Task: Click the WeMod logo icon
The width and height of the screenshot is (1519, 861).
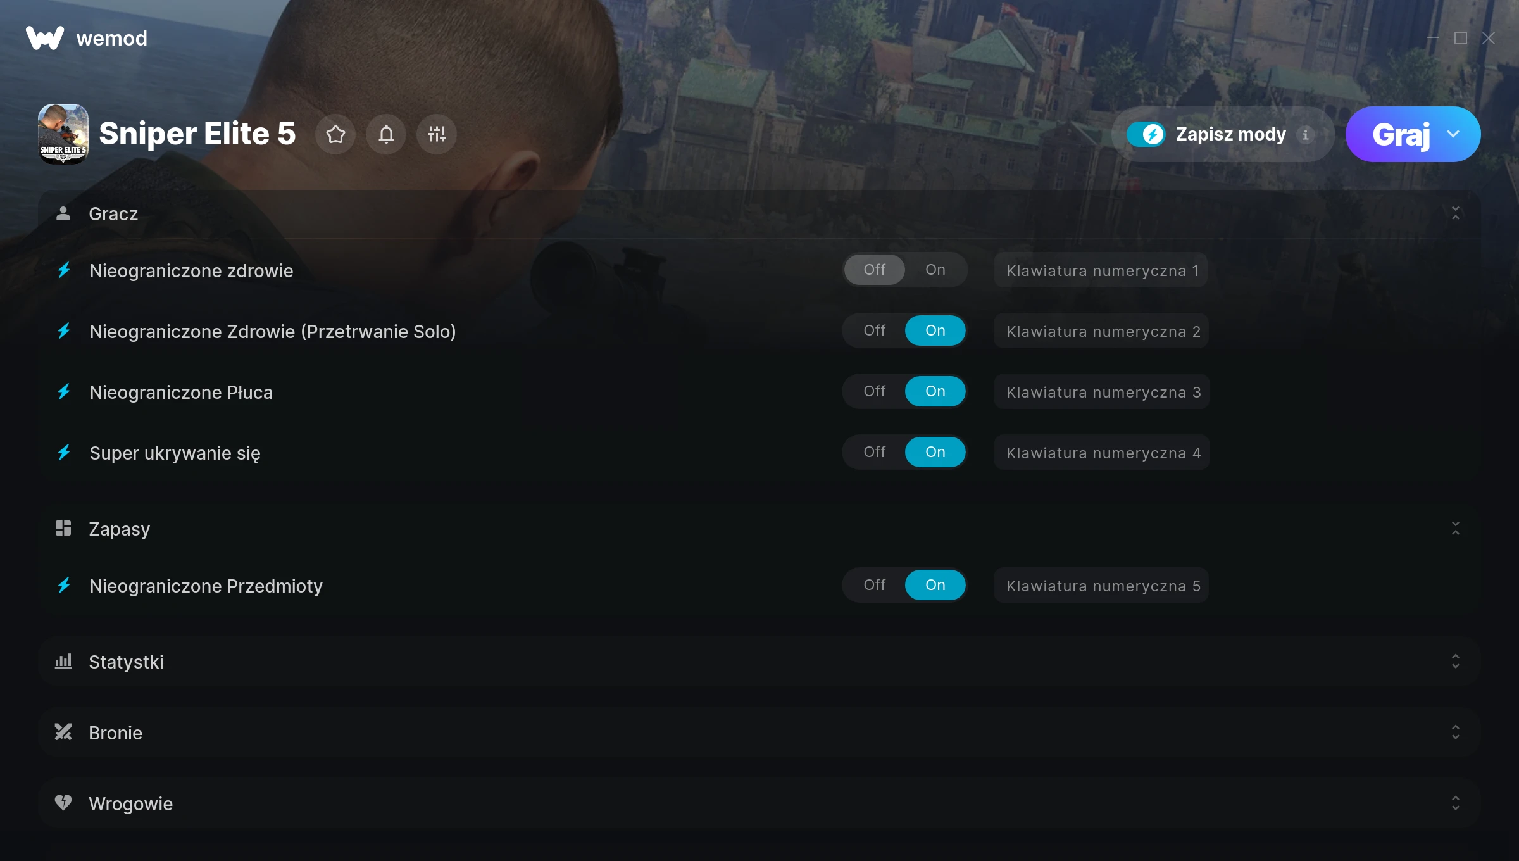Action: tap(45, 38)
